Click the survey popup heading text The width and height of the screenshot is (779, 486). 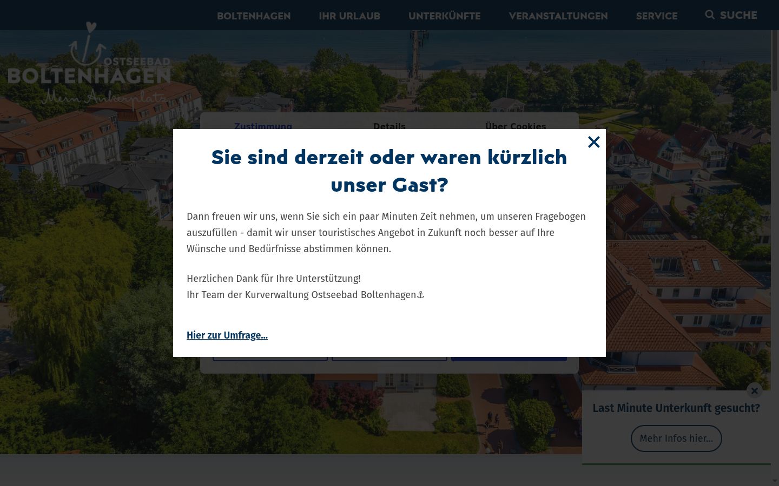[389, 171]
